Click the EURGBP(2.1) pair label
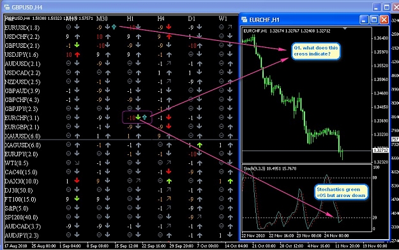Screen dimensions: 399x250 click(22, 127)
